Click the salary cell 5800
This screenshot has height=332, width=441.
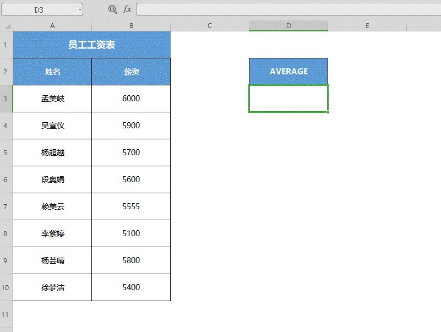coord(131,261)
